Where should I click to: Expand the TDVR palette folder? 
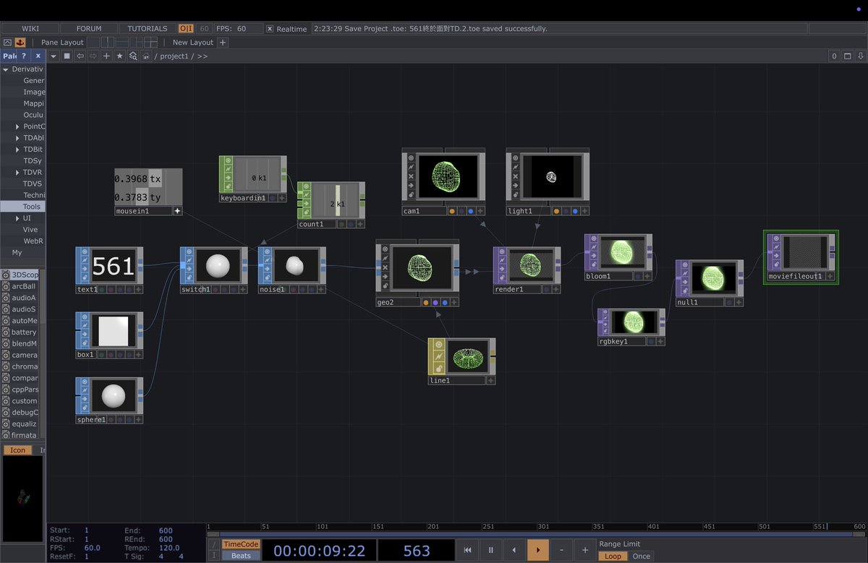[17, 172]
